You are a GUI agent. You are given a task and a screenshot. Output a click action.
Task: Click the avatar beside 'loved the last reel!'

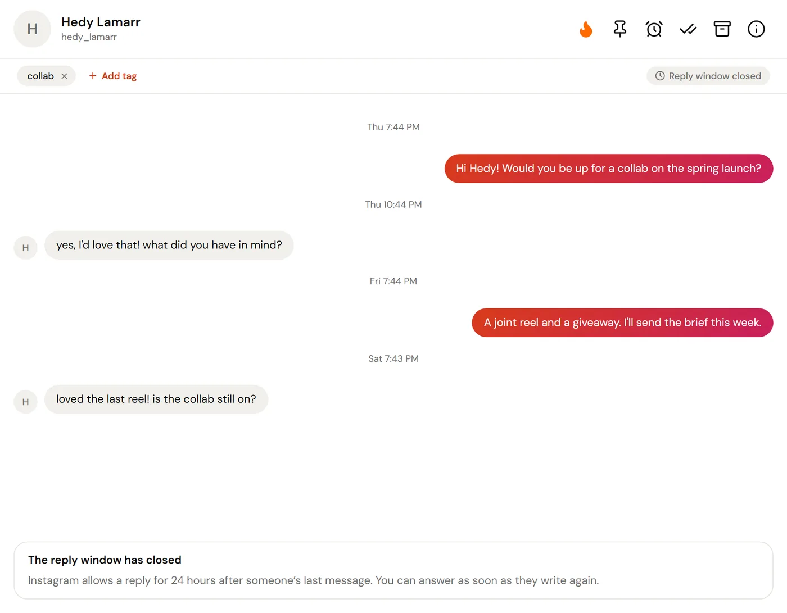[25, 402]
